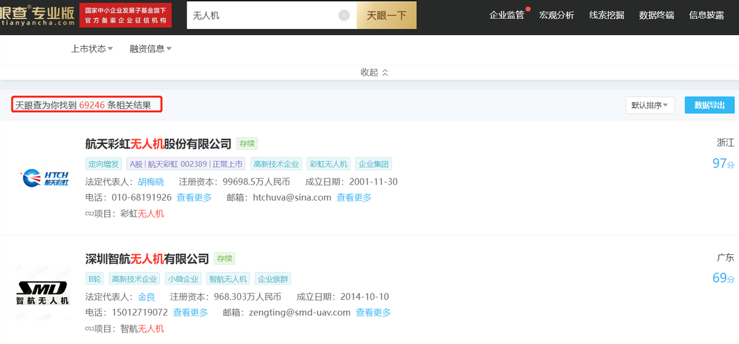Click the 智航无人机 SMD company logo

(x=43, y=294)
